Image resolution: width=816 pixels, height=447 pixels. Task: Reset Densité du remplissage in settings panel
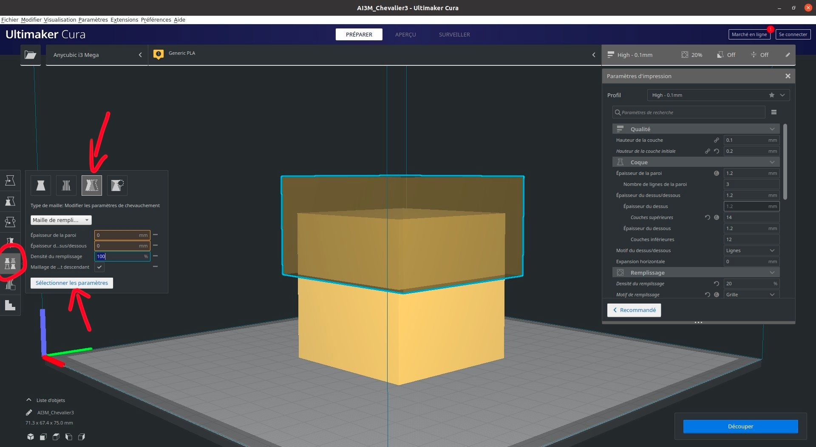[x=717, y=284]
